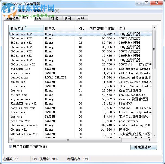Sort by 用户名 column header

point(59,29)
